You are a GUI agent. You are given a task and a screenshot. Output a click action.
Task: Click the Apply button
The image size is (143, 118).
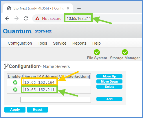[15, 110]
